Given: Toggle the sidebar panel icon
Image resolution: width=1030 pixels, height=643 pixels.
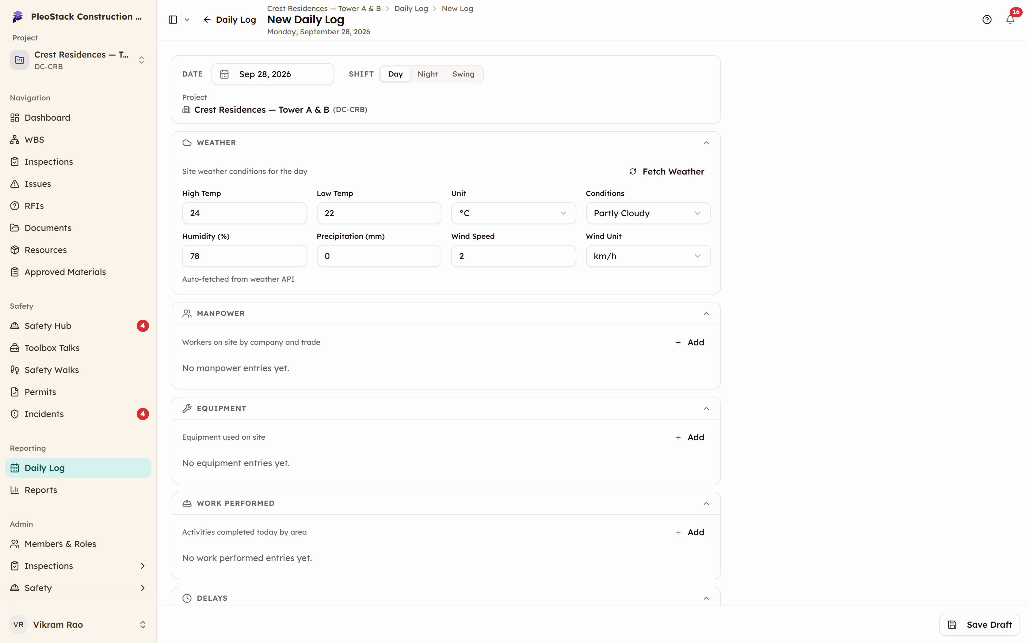Looking at the screenshot, I should (x=173, y=20).
